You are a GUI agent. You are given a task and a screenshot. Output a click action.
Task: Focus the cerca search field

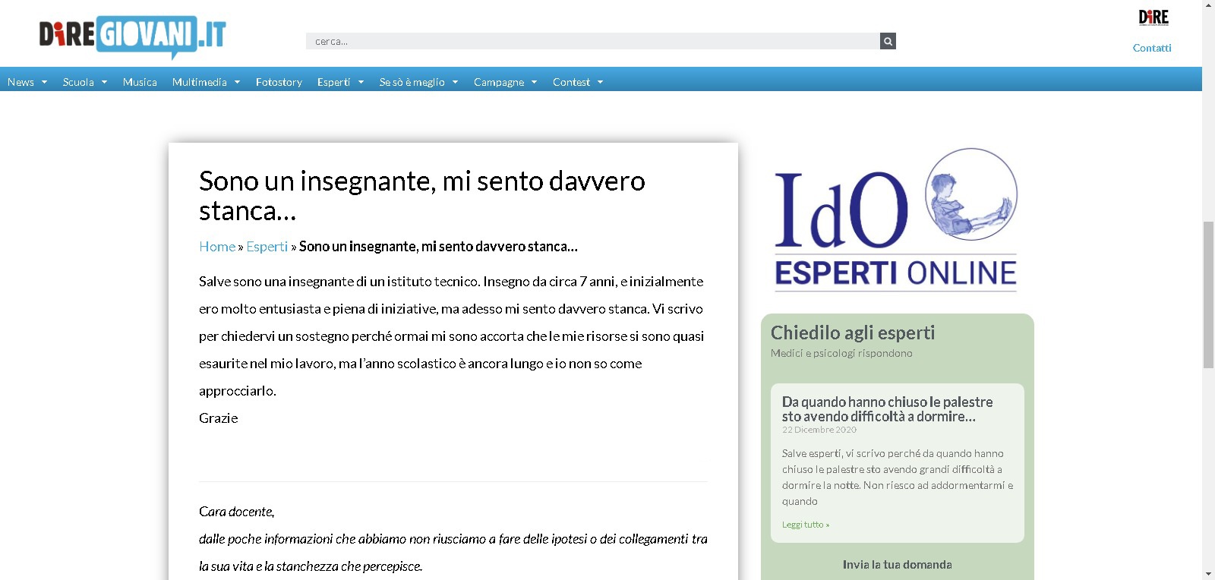point(592,41)
